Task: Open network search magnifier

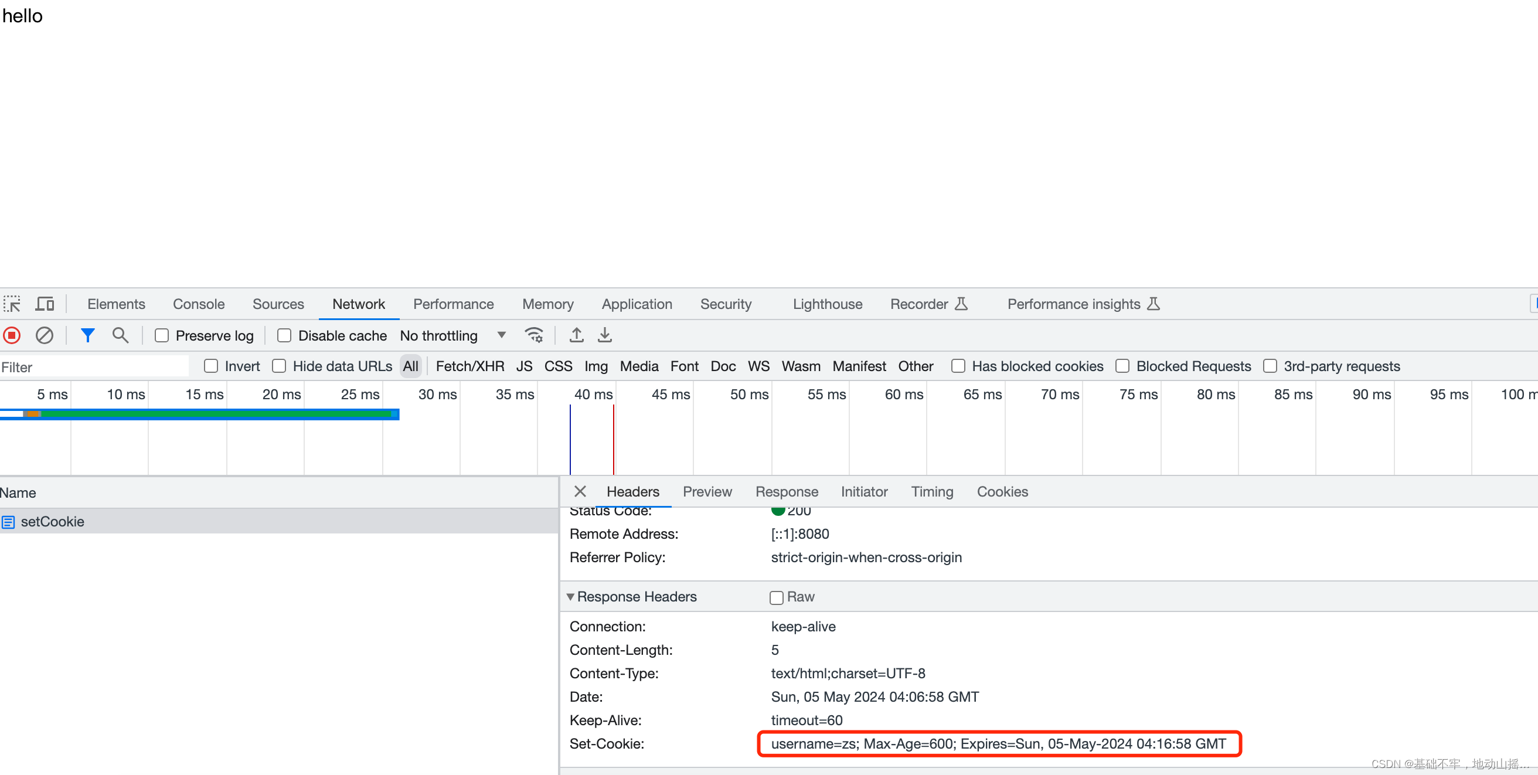Action: click(120, 335)
